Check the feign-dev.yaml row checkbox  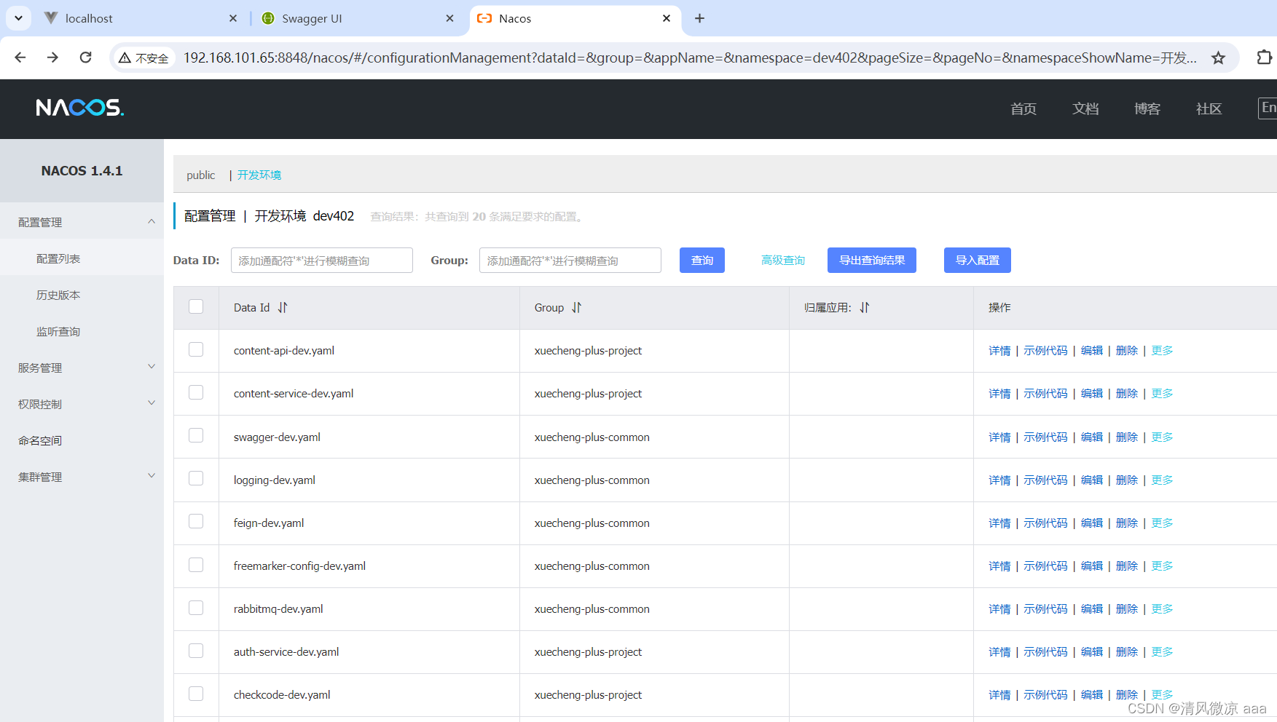196,521
